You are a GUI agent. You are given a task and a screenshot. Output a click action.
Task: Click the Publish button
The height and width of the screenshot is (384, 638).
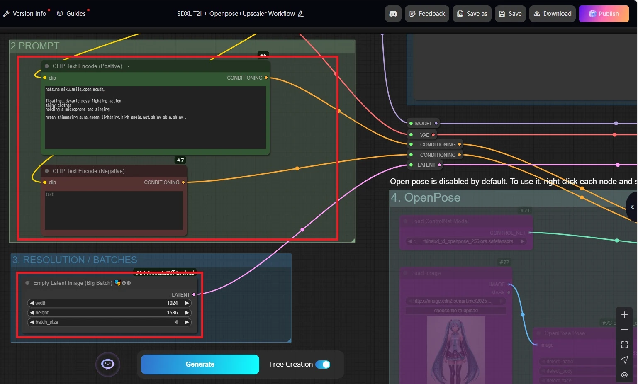coord(604,14)
